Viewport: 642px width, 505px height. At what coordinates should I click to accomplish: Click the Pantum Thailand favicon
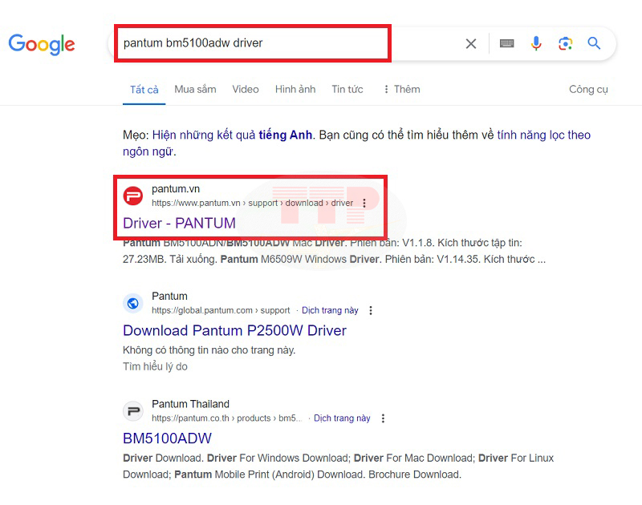133,411
